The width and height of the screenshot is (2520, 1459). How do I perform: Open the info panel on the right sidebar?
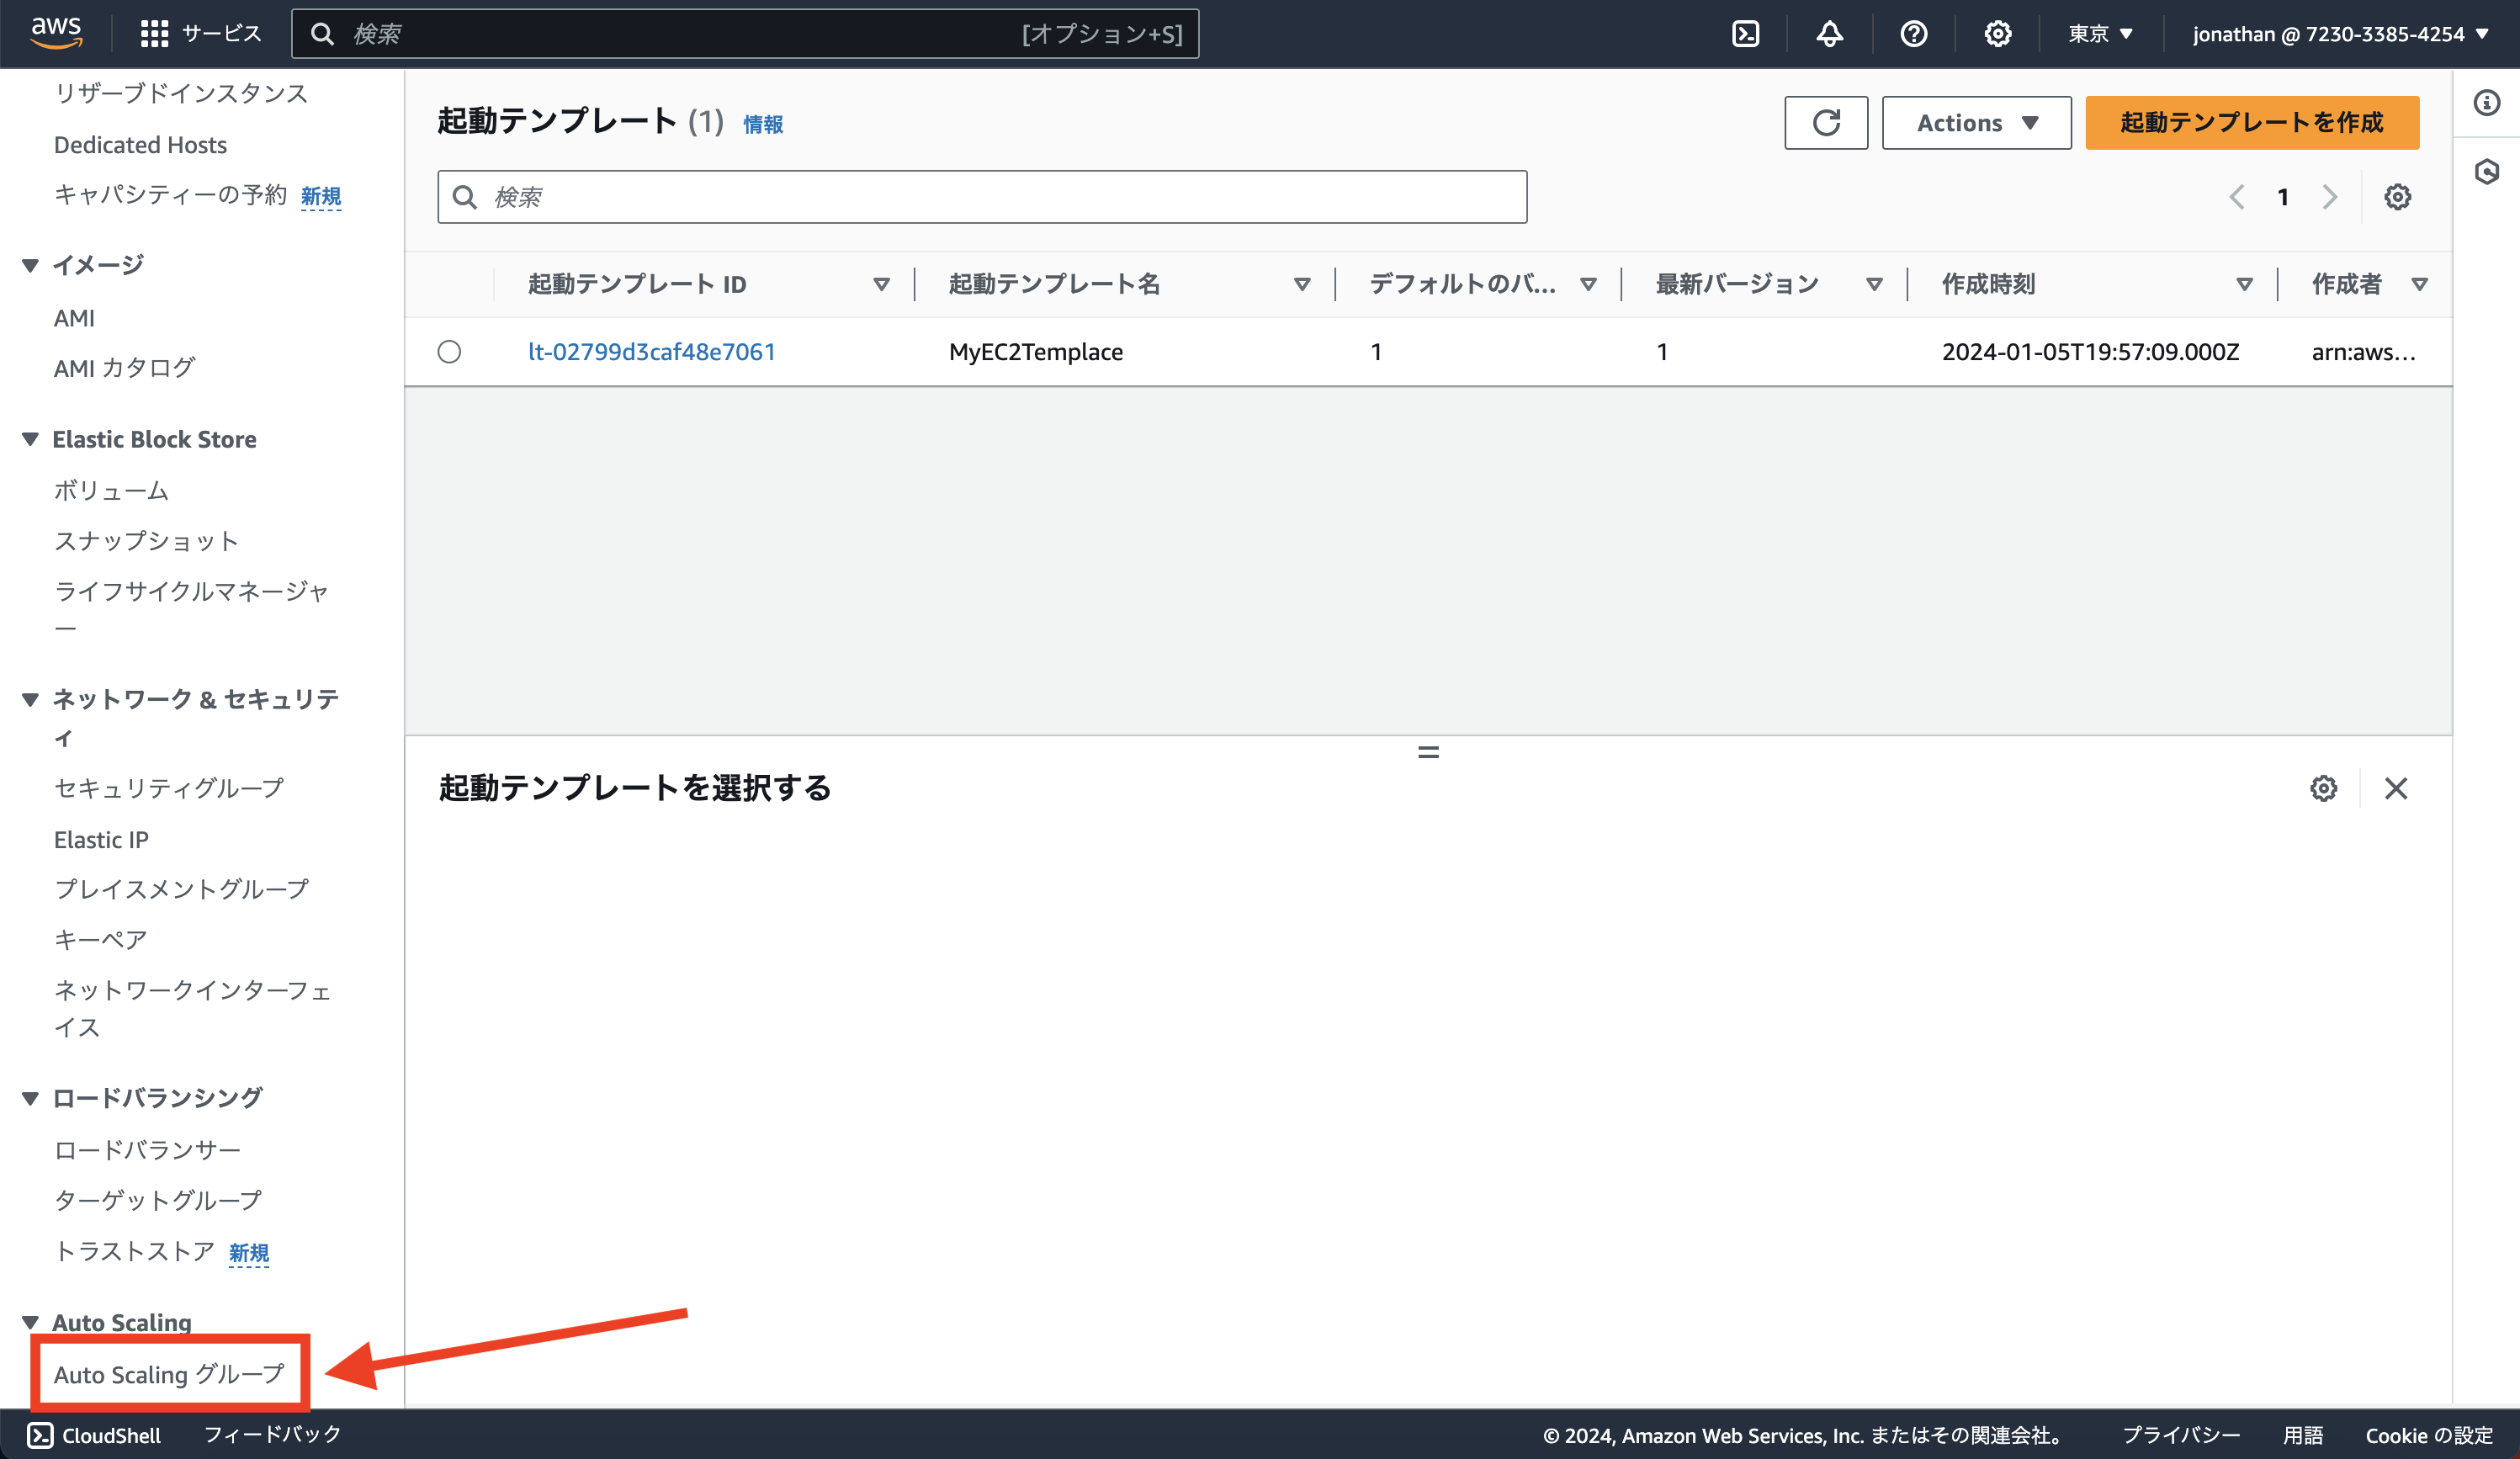2487,103
